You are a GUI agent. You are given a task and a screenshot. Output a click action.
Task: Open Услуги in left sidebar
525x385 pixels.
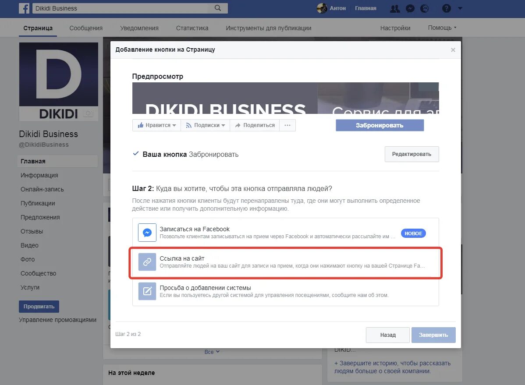point(30,288)
